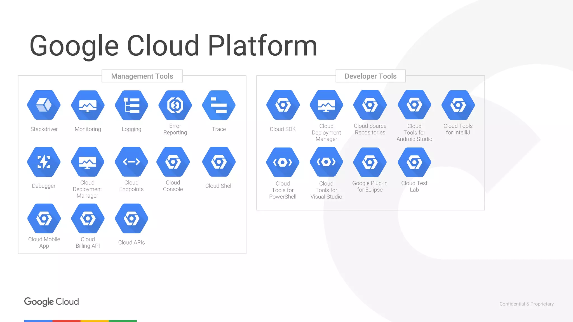
Task: Click the Cloud Billing API label
Action: pyautogui.click(x=88, y=243)
